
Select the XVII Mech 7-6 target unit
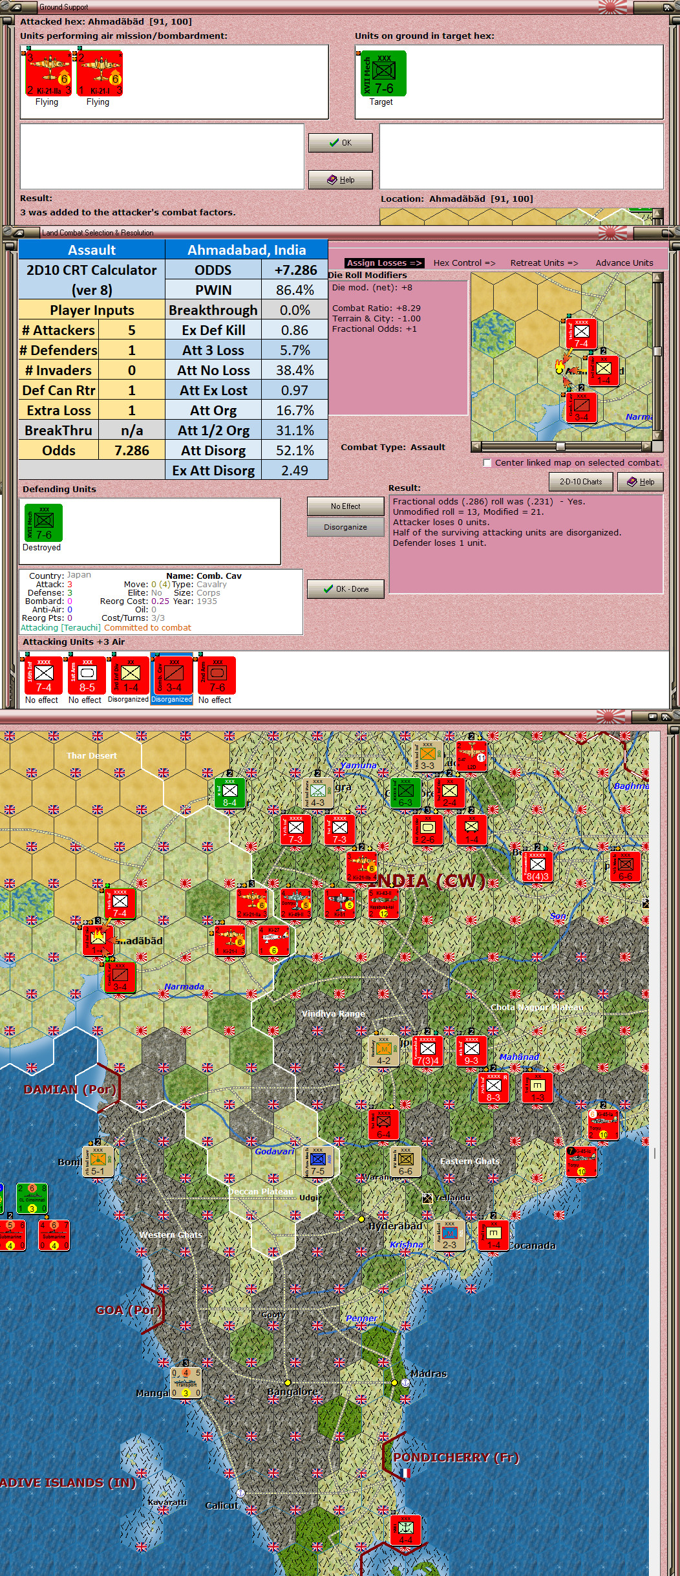pos(383,74)
